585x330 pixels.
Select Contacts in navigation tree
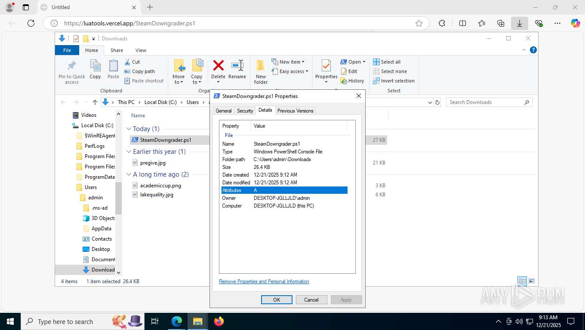[102, 239]
